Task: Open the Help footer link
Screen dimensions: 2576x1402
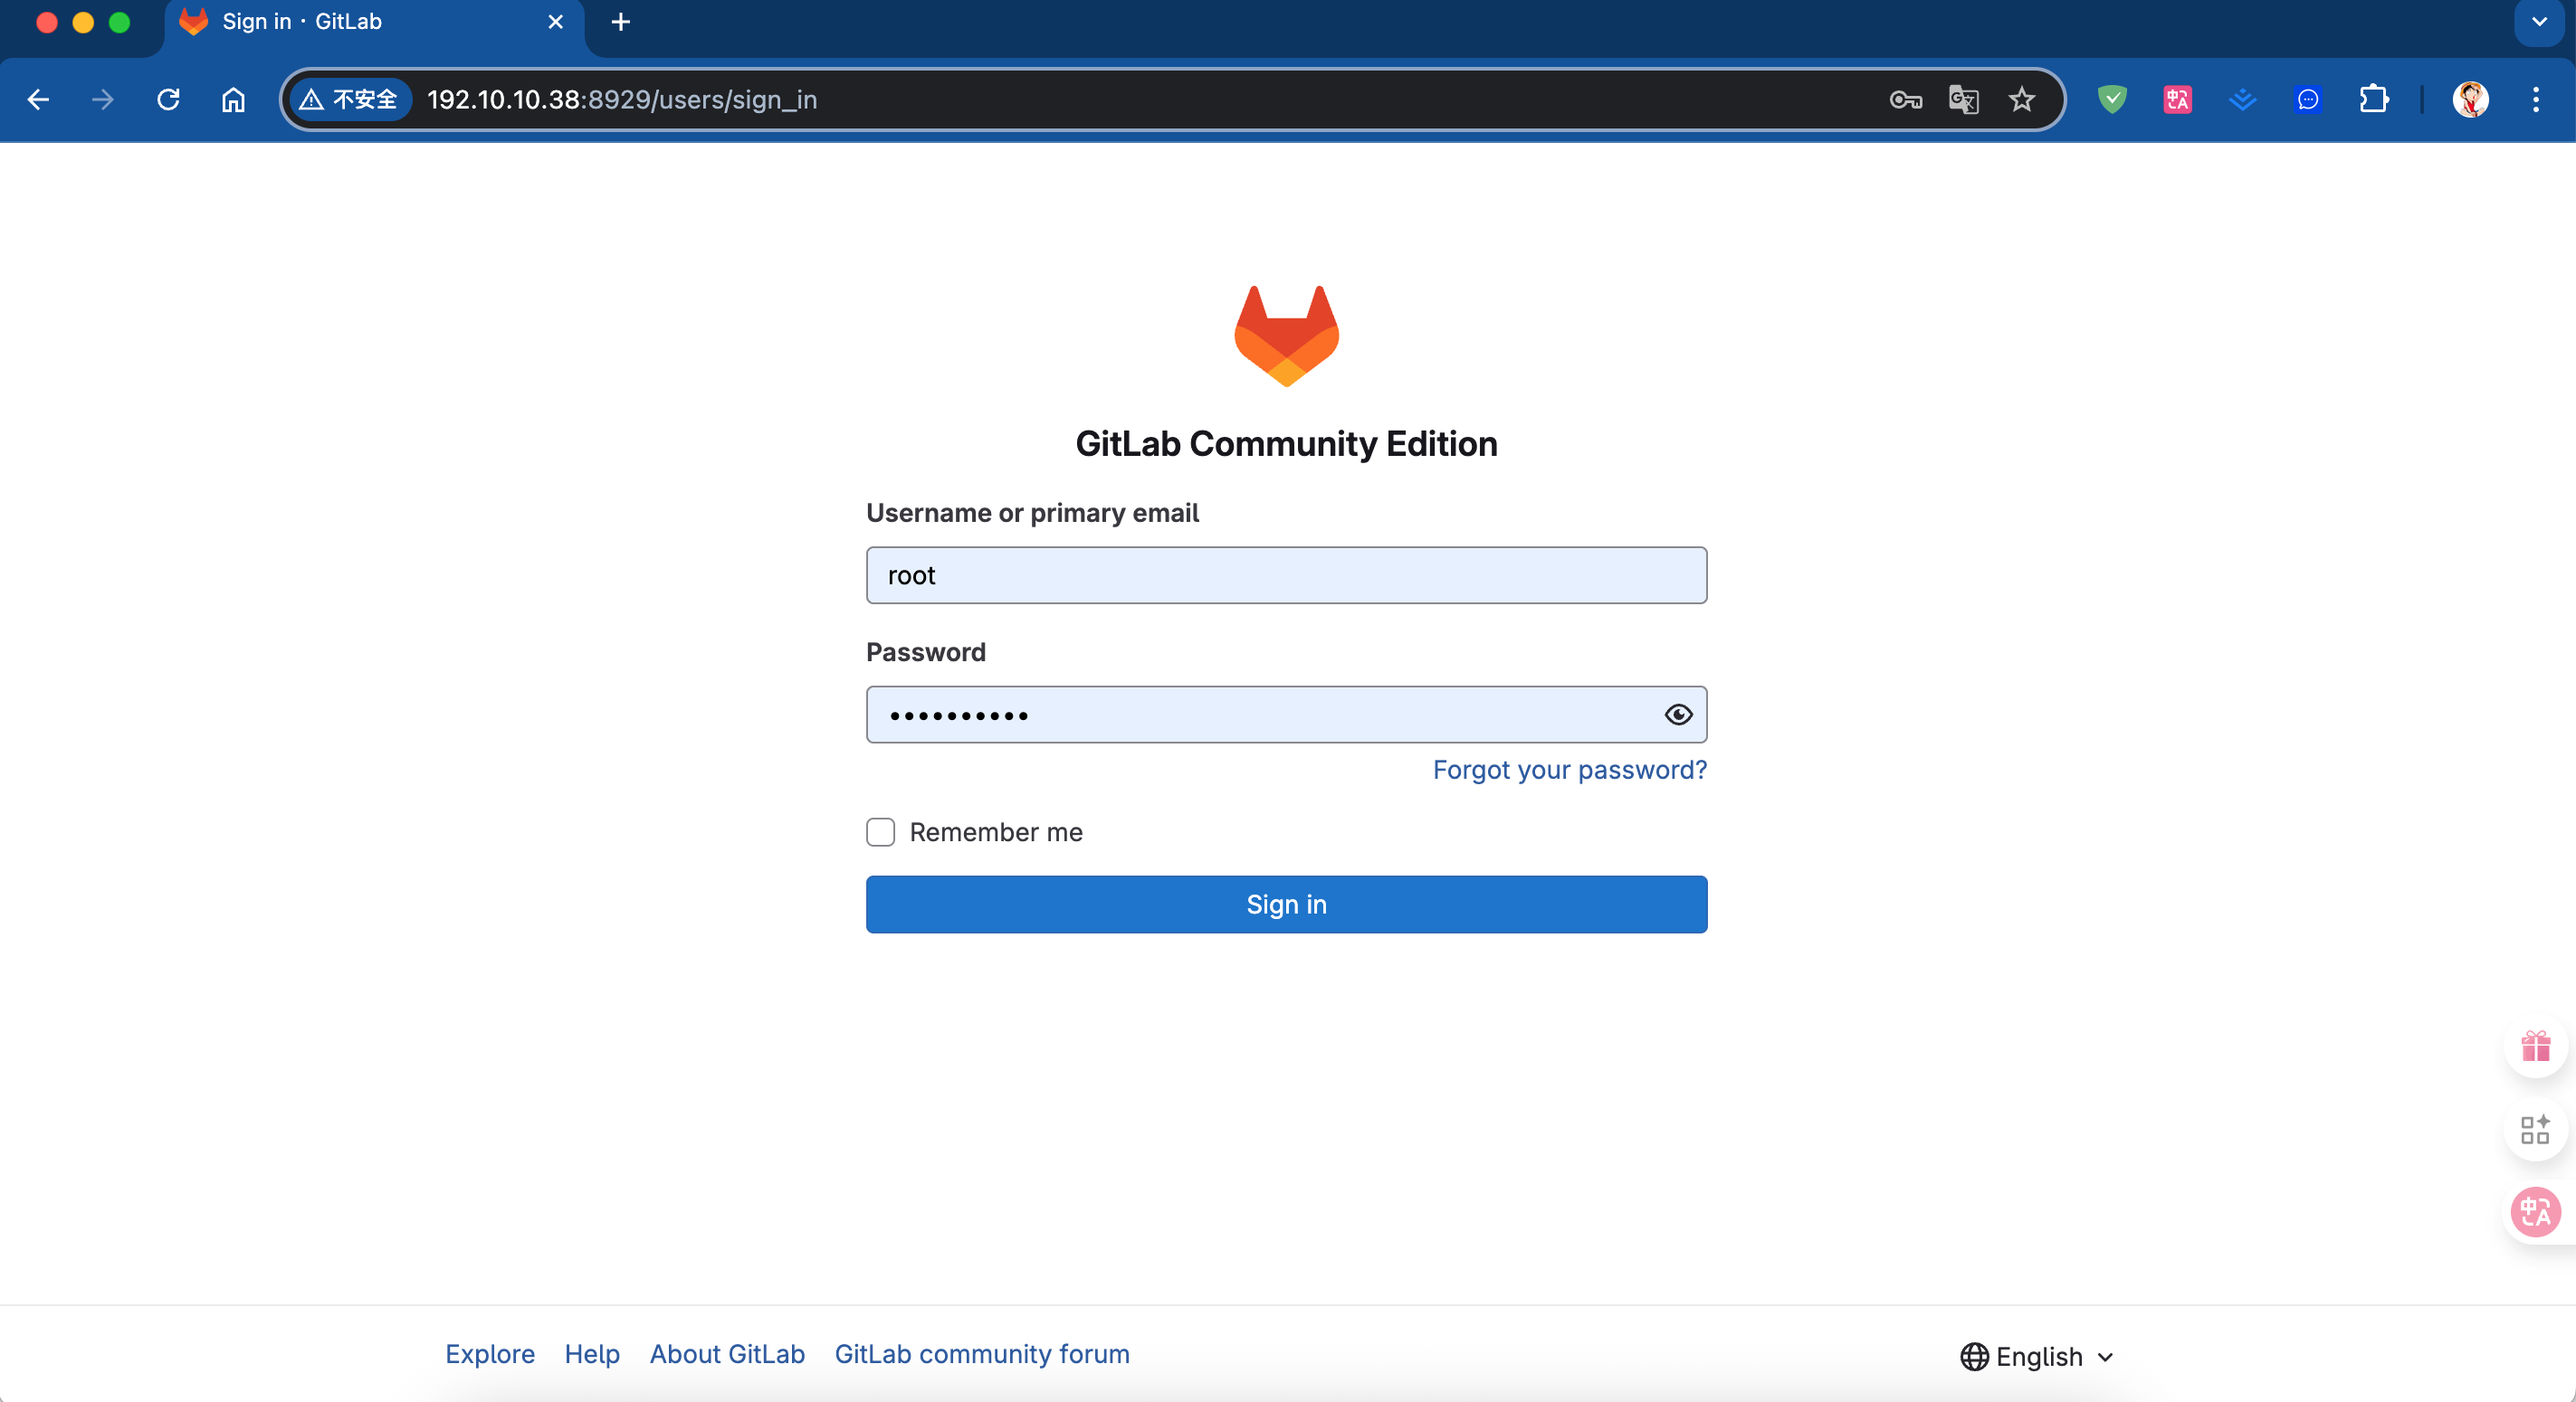Action: [592, 1353]
